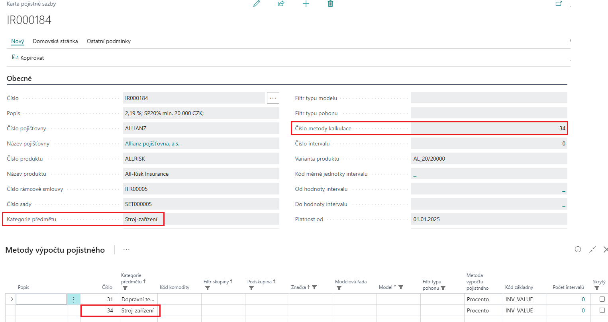The image size is (608, 322).
Task: Open the Ostatní podmínky tab
Action: 109,41
